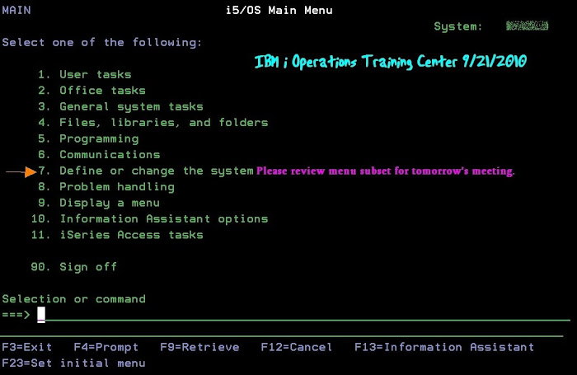Click F12=Cancel function key label
Viewport: 577px width, 375px height.
click(x=297, y=347)
